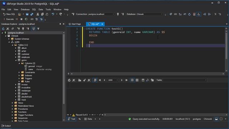Expand the Views folder
Viewport: 229px width, 129px height.
coord(13,103)
